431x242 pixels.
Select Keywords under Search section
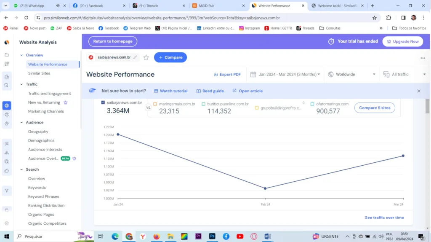(37, 188)
